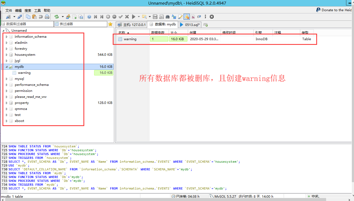Expand the eladmin database node
Screen dimensions: 354x201
[7, 43]
